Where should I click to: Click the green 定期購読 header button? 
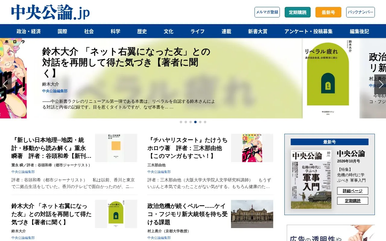pos(298,12)
